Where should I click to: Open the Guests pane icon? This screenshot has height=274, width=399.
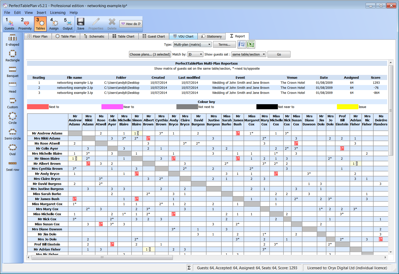(x=9, y=24)
